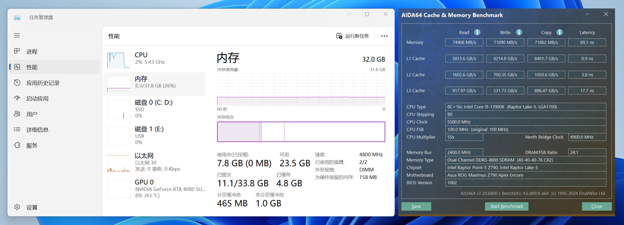Click North Bridge Clock 4900.0 MHz field
The image size is (624, 225).
[587, 137]
